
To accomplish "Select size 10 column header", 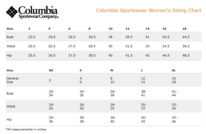I will (111, 29).
